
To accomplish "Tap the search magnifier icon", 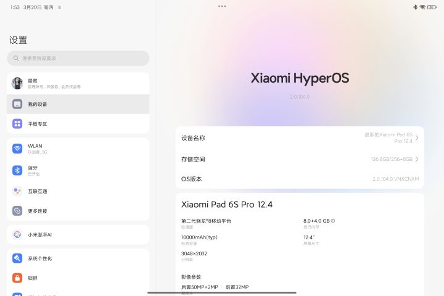I will (x=16, y=58).
